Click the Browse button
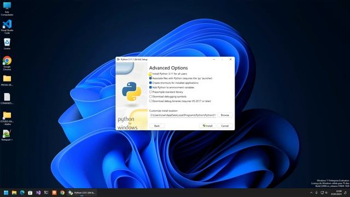Viewport: 350px width, 197px height. [225, 115]
